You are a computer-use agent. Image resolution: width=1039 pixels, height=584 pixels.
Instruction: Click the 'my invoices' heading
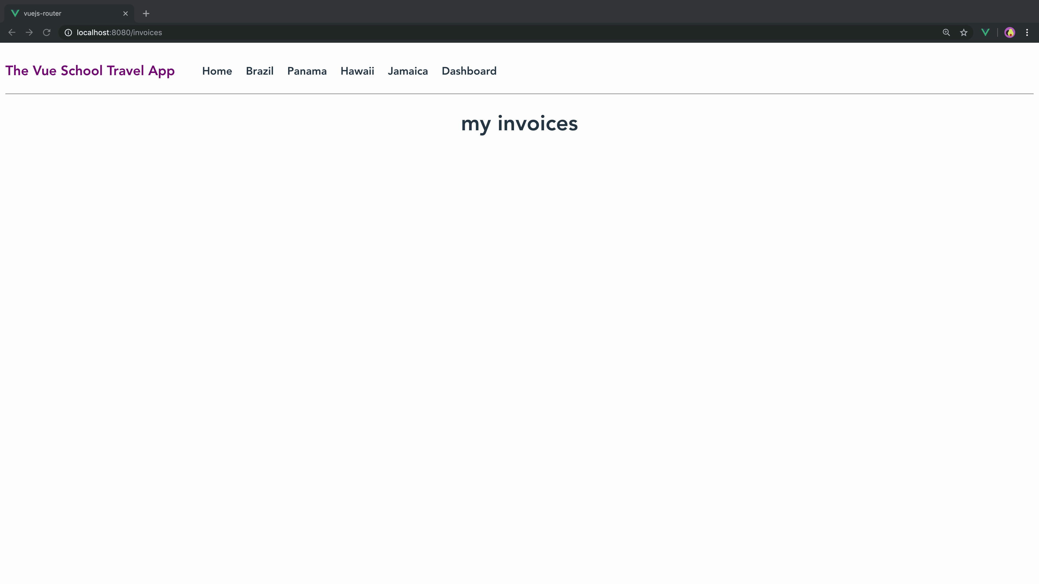[x=519, y=124]
